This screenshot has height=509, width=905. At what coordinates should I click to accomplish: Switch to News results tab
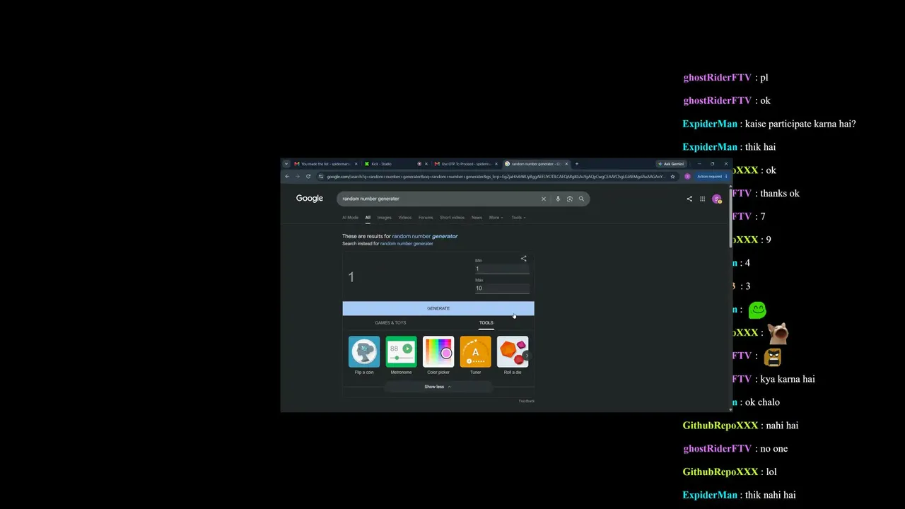pyautogui.click(x=477, y=218)
